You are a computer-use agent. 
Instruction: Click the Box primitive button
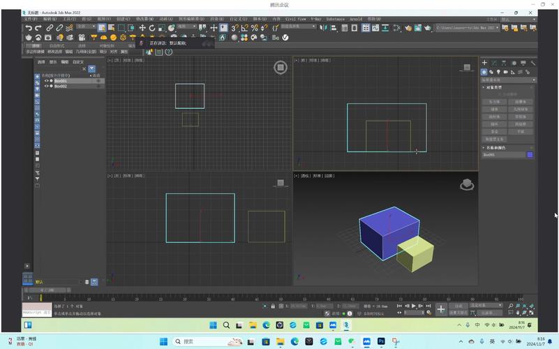tap(494, 102)
